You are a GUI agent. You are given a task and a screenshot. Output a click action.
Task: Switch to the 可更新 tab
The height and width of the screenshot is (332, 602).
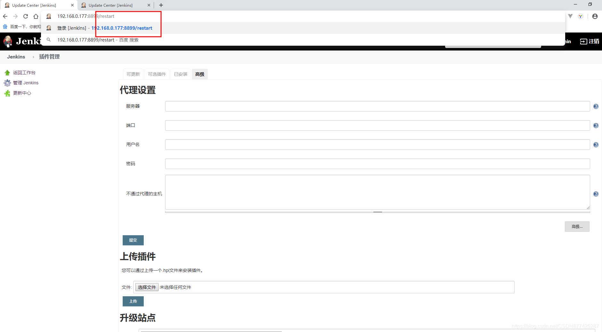click(133, 74)
